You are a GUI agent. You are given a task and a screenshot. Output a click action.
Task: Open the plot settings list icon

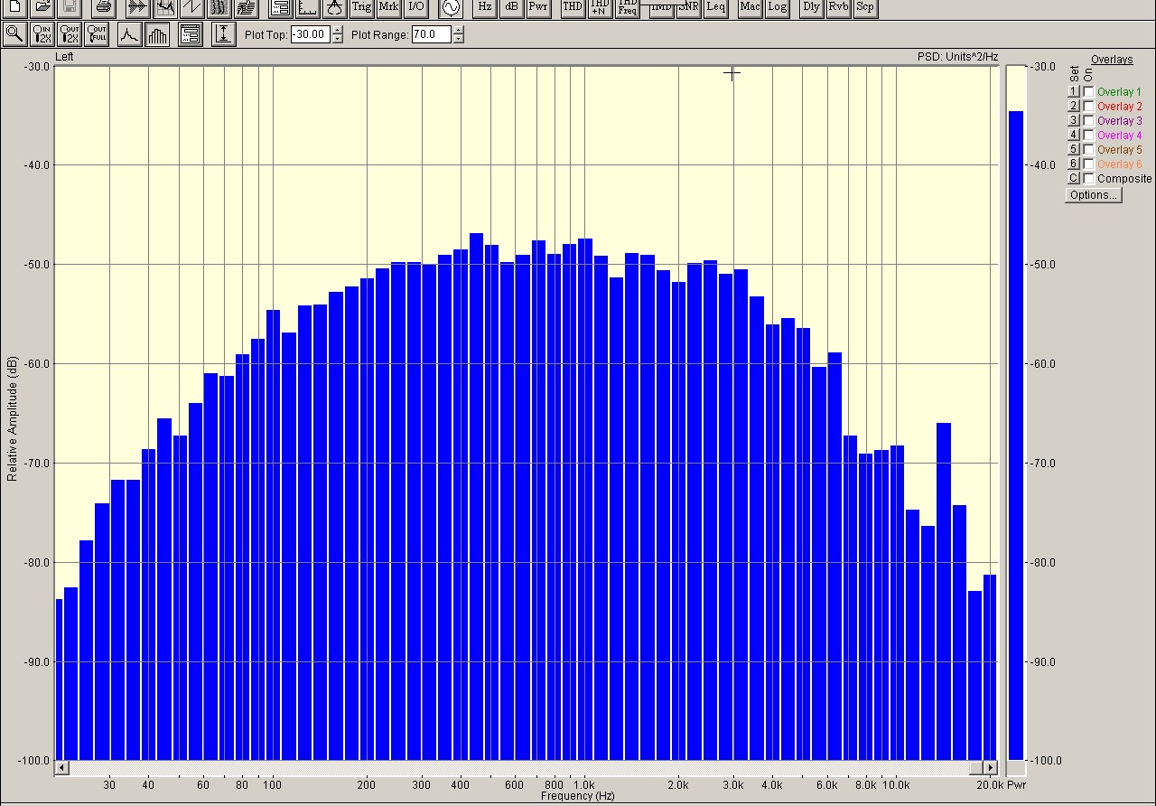click(190, 34)
